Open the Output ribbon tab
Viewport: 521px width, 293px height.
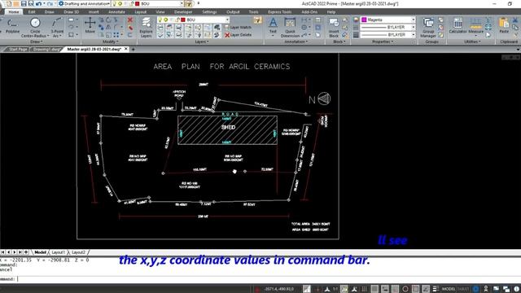click(x=233, y=12)
